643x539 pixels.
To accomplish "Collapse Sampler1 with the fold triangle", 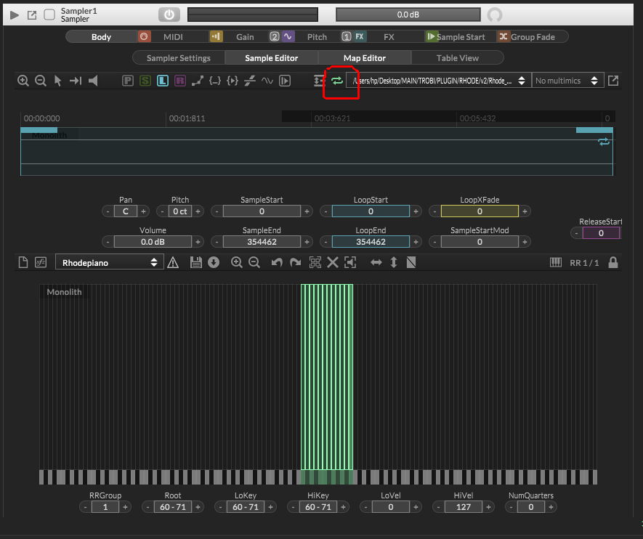I will [x=15, y=15].
